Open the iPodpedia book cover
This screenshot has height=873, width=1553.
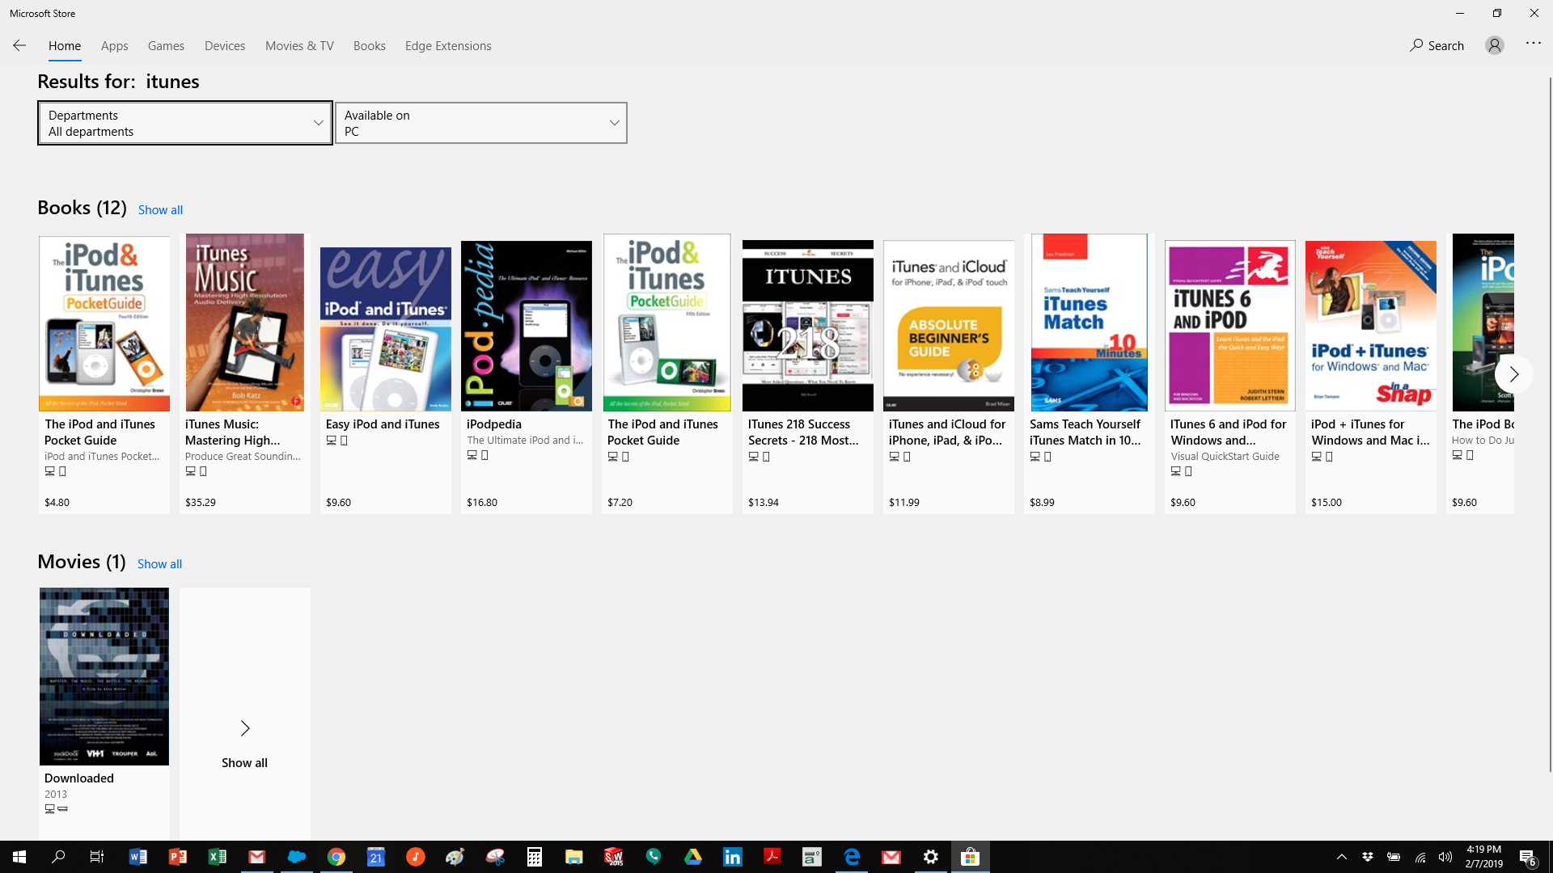point(527,326)
